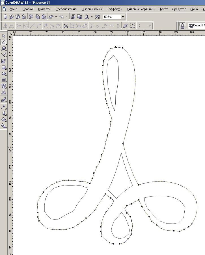
Task: Select the Shape node-editing tool
Action: [x=4, y=42]
